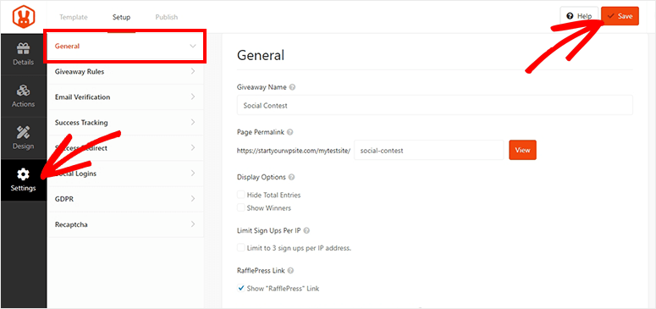Image resolution: width=656 pixels, height=309 pixels.
Task: Enable Show Winners checkbox
Action: click(x=241, y=207)
